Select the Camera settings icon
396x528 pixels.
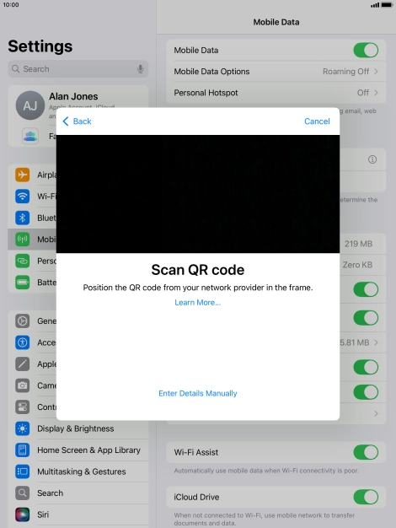(x=23, y=385)
